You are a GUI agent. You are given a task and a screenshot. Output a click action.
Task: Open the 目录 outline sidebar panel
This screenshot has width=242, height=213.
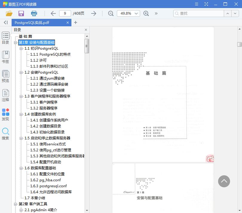coord(6,38)
